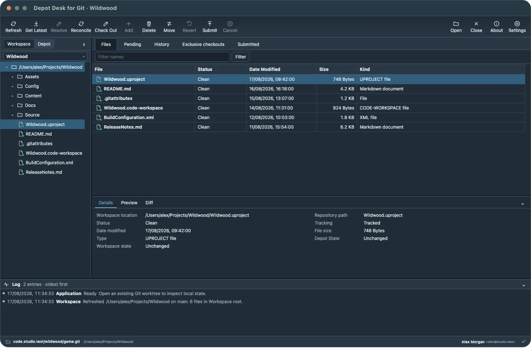The height and width of the screenshot is (348, 531).
Task: Click the code.studio.test/wildwood/game.git status text
Action: [x=46, y=342]
